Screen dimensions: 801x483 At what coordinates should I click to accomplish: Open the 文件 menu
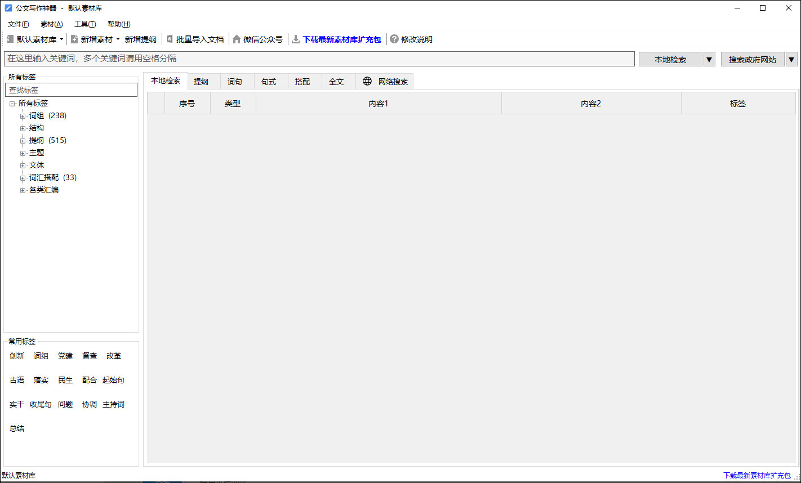click(x=19, y=24)
